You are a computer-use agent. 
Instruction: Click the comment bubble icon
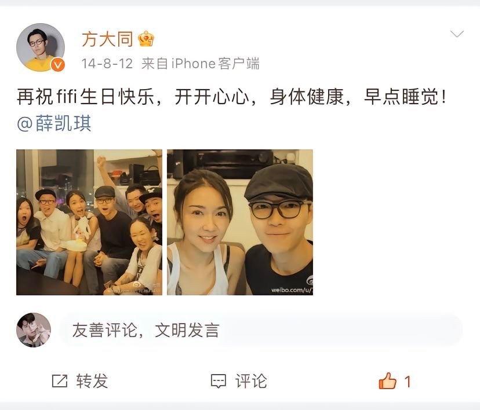219,381
